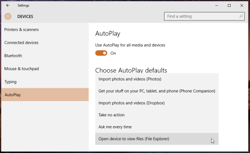Image resolution: width=250 pixels, height=153 pixels.
Task: Choose the Phone Companion option
Action: point(157,91)
